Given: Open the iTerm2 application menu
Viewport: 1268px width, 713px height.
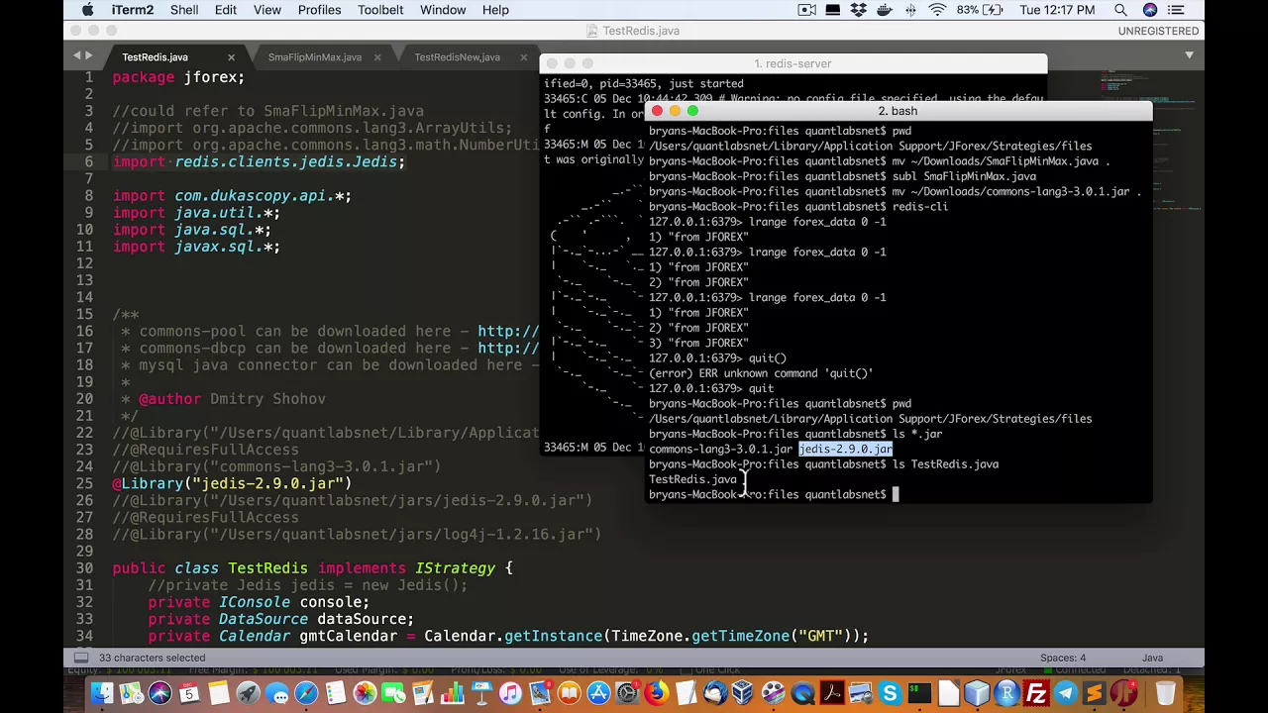Looking at the screenshot, I should click(x=132, y=10).
